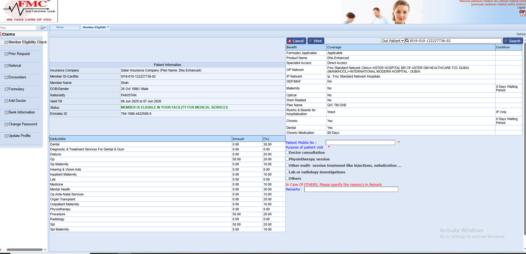Viewport: 526px width, 254px height.
Task: Open the gear settings dropdown near filter
Action: coord(43,28)
